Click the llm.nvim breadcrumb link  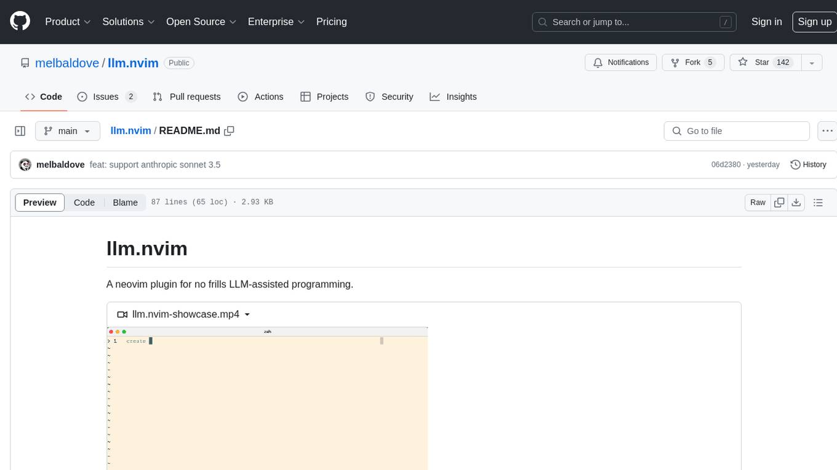coord(130,131)
